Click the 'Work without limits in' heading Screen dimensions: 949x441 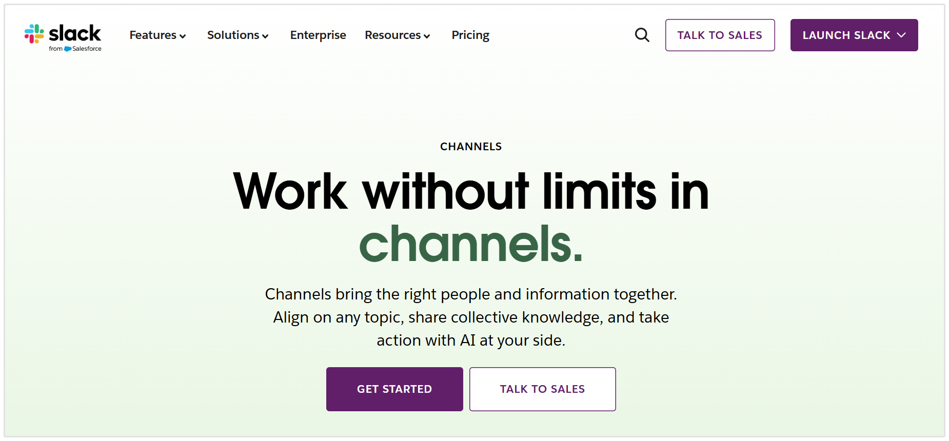[471, 191]
